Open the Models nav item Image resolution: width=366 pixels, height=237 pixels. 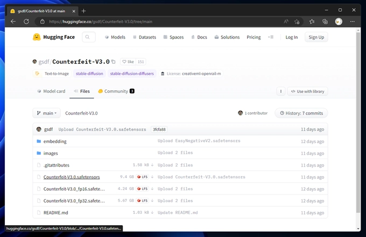115,37
